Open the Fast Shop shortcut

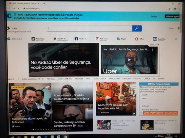point(102,39)
